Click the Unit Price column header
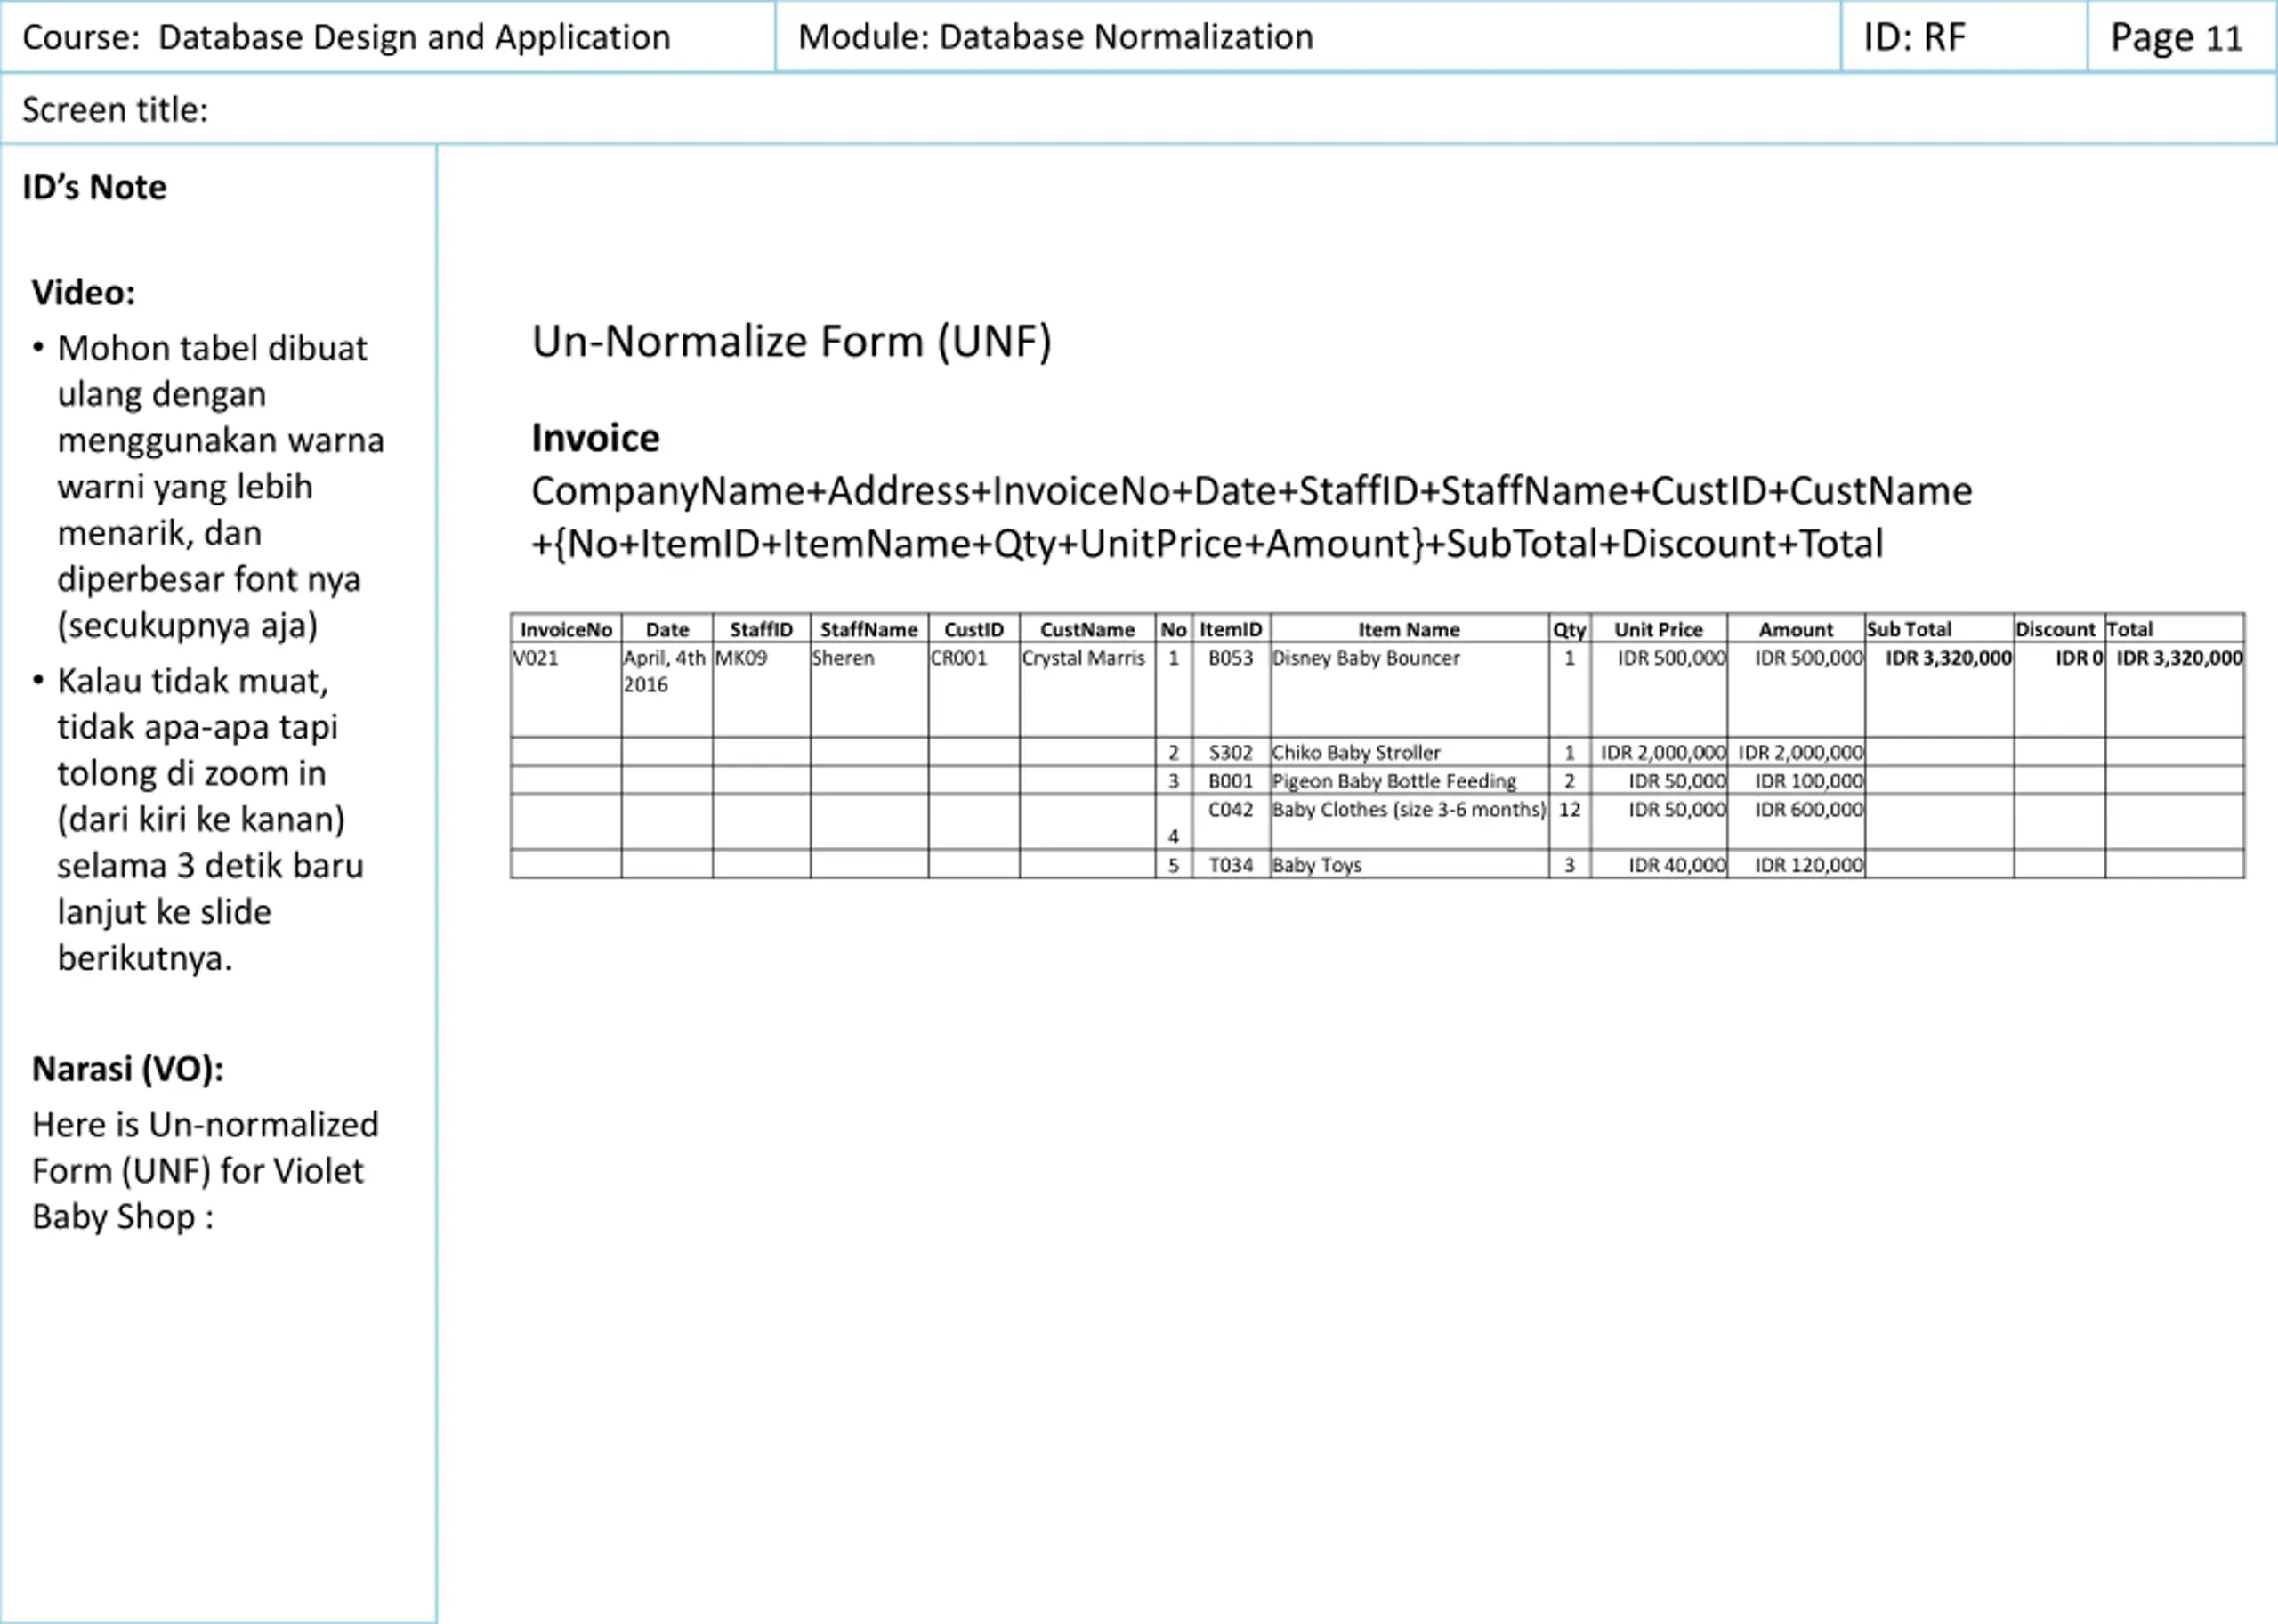 1658,629
